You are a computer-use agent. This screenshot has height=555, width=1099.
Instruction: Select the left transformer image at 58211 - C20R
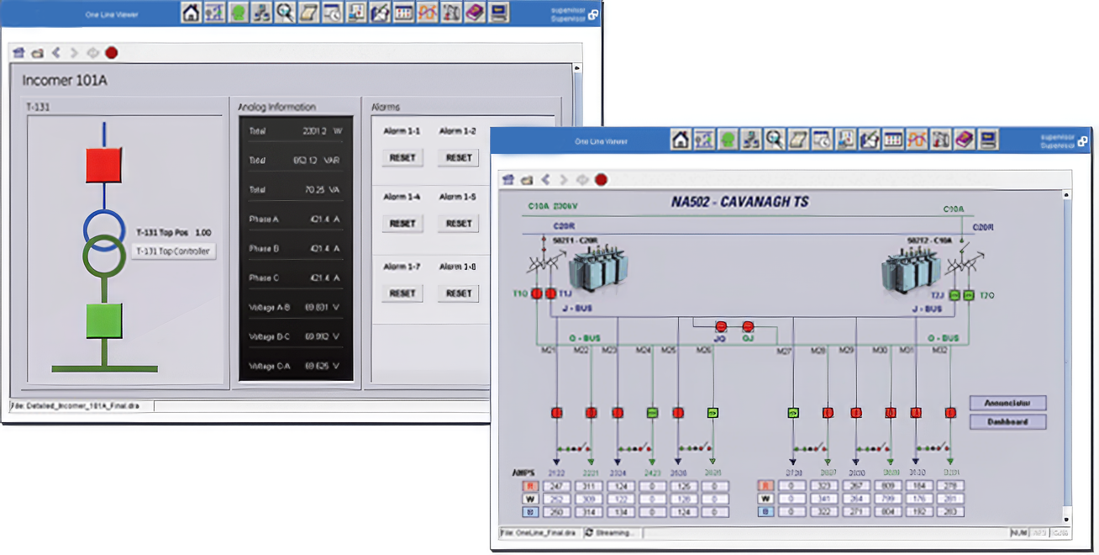click(599, 271)
